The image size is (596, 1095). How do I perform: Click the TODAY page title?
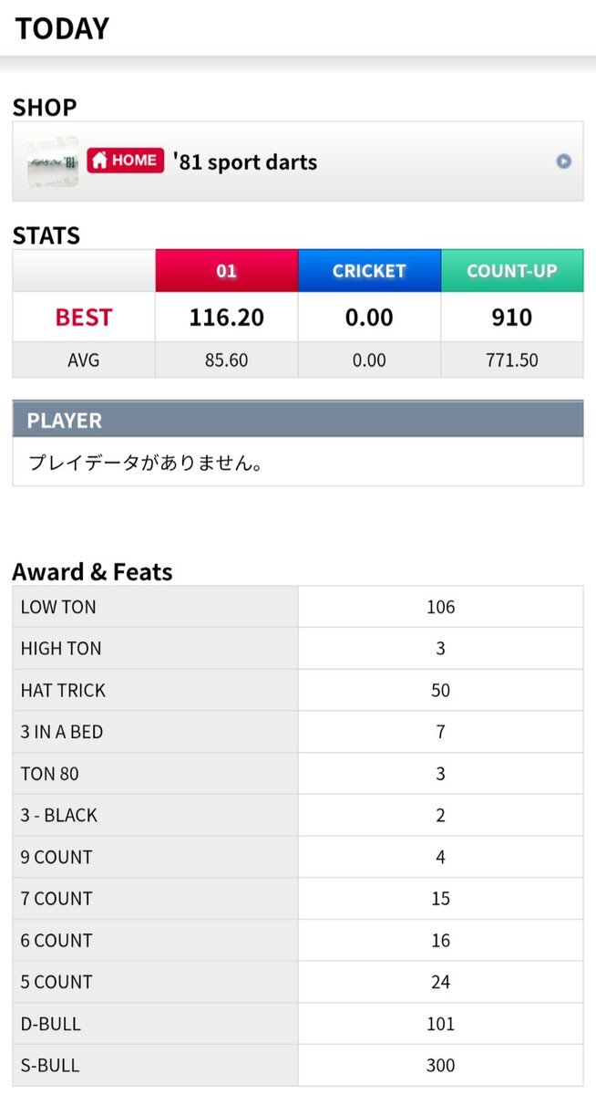62,28
